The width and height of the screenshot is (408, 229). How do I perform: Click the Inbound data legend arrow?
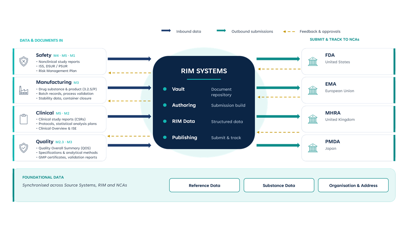[x=166, y=31]
